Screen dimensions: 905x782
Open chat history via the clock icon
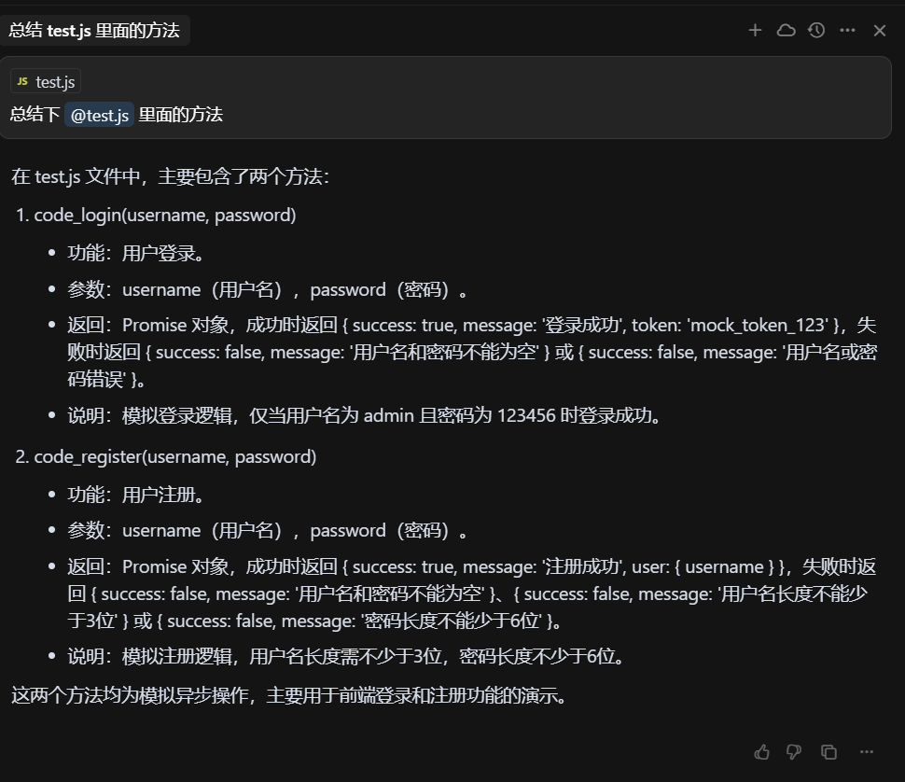(x=816, y=30)
